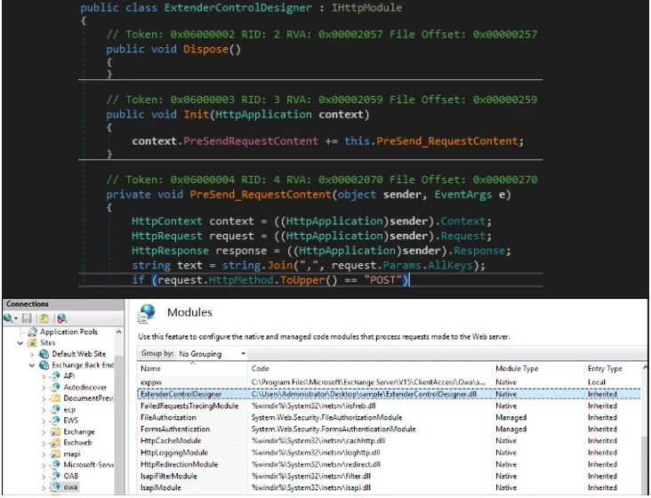Viewport: 651px width, 498px height.
Task: Click the IHttpModule interface name in code
Action: (366, 7)
